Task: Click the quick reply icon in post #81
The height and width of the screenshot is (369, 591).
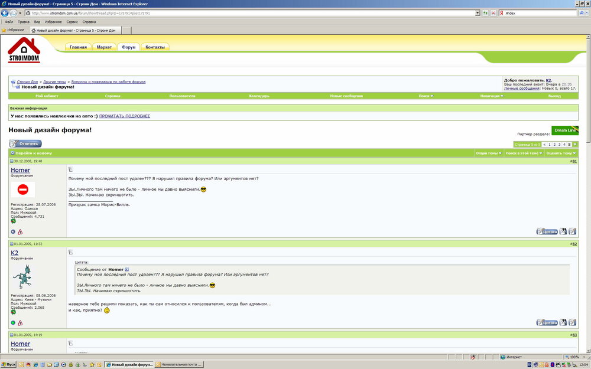Action: [573, 231]
